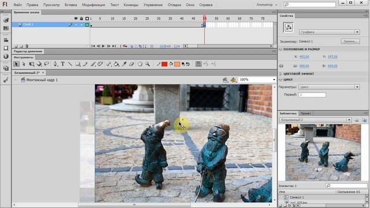Select the Rectangle tool

tap(78, 64)
